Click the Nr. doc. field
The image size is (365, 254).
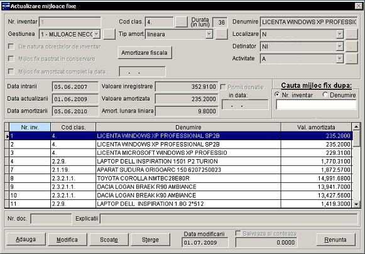click(x=51, y=219)
